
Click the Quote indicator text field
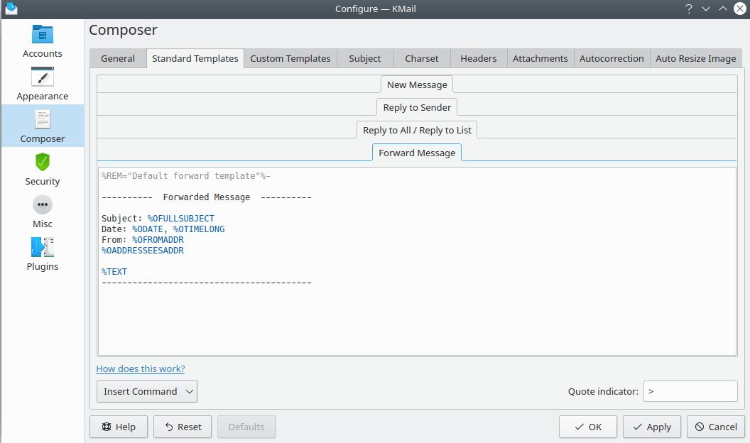(690, 391)
